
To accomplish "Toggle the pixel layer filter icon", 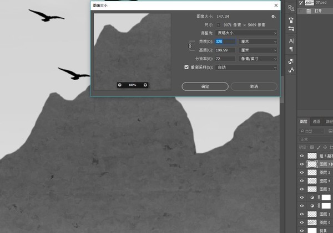I will (x=330, y=131).
